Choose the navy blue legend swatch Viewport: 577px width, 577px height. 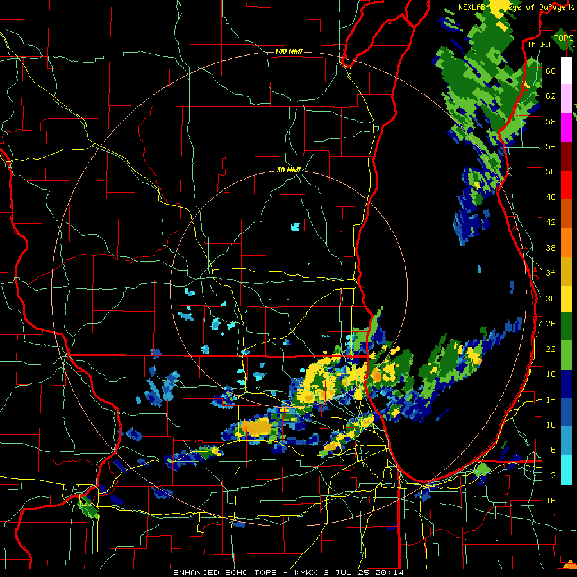pyautogui.click(x=566, y=384)
